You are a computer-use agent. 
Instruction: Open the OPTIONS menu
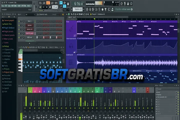click(x=24, y=6)
